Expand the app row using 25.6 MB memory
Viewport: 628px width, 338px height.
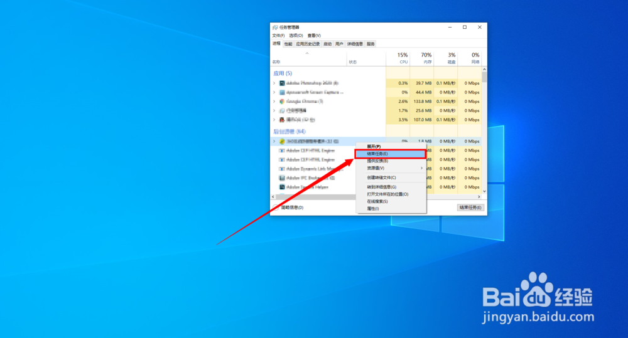[x=274, y=111]
